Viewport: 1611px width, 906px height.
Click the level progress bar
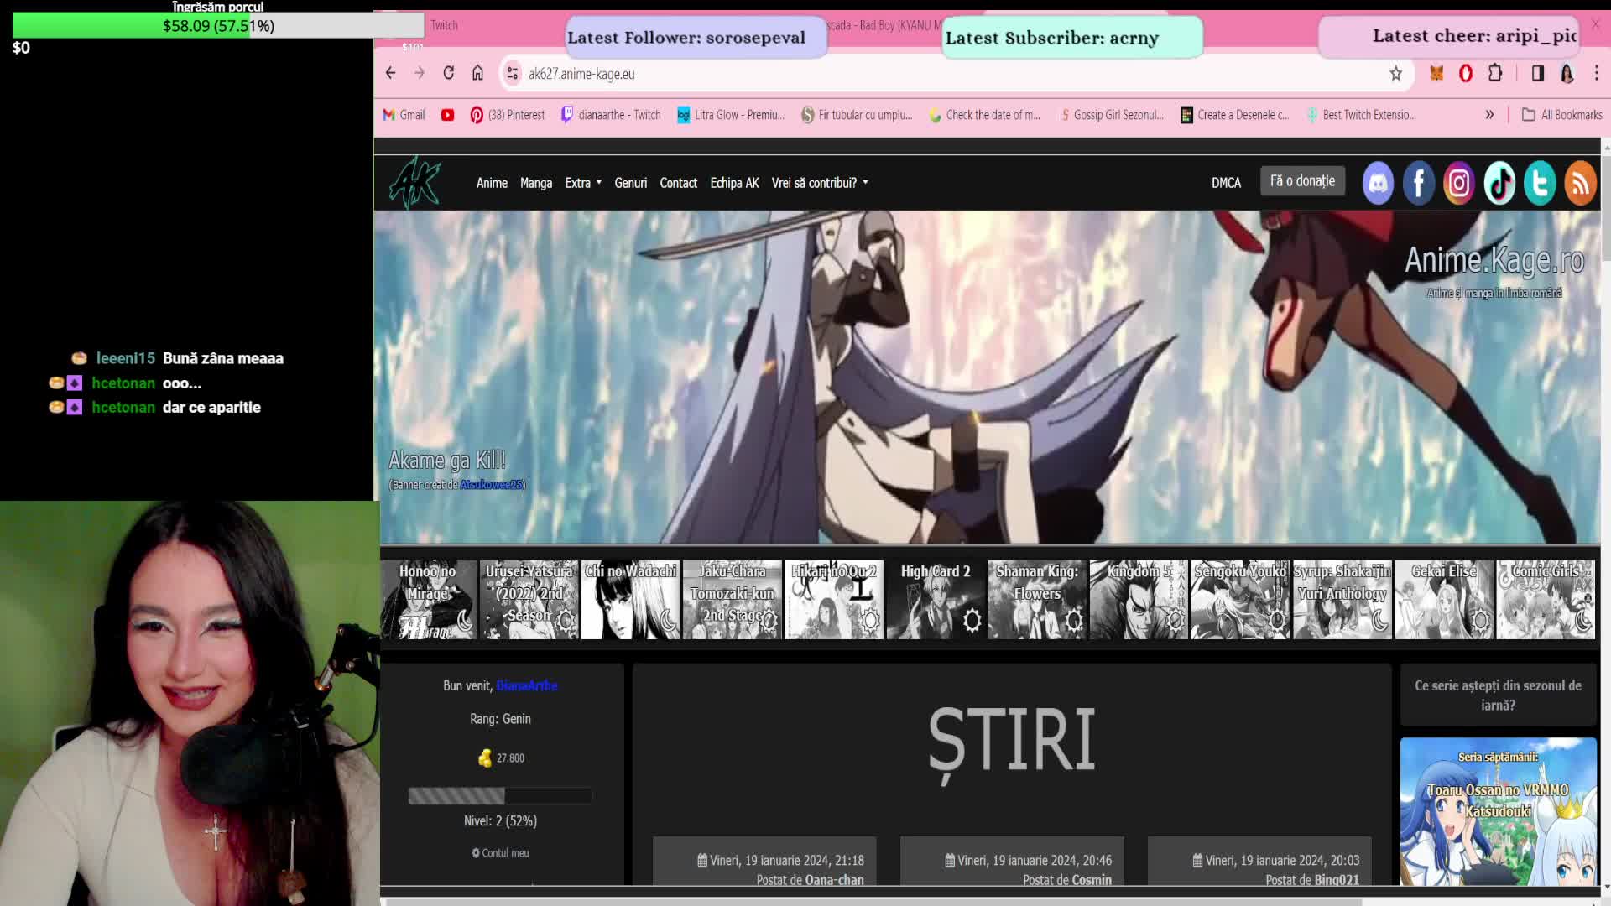pos(500,795)
